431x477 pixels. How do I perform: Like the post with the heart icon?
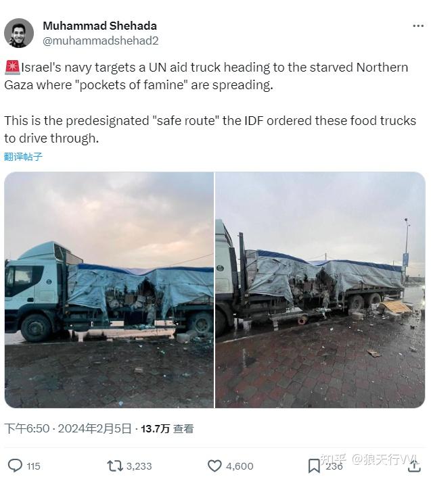[x=214, y=466]
